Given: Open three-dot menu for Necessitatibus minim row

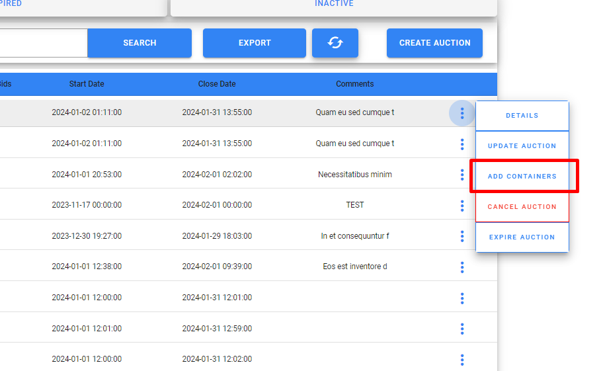Looking at the screenshot, I should pyautogui.click(x=462, y=175).
